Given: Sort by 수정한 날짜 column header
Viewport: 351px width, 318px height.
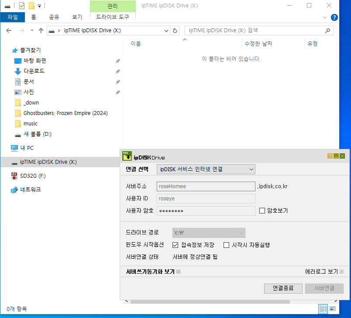Looking at the screenshot, I should click(x=258, y=44).
